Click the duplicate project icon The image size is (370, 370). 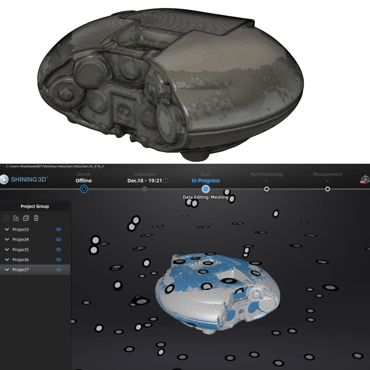(x=26, y=218)
